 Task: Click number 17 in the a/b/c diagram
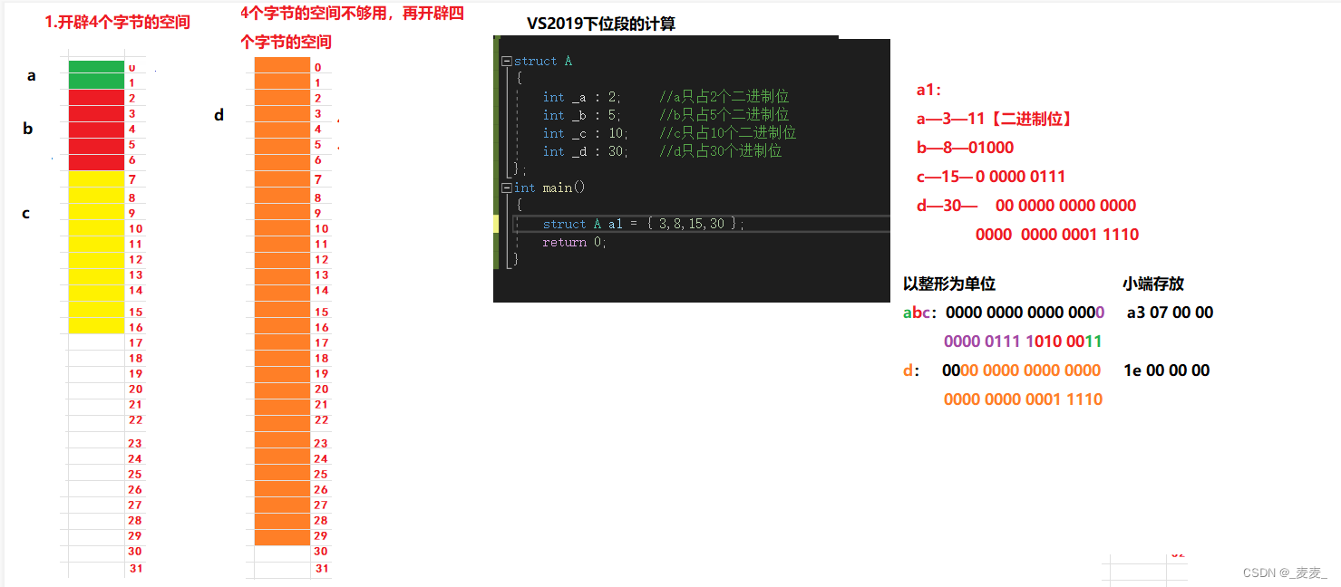point(136,343)
